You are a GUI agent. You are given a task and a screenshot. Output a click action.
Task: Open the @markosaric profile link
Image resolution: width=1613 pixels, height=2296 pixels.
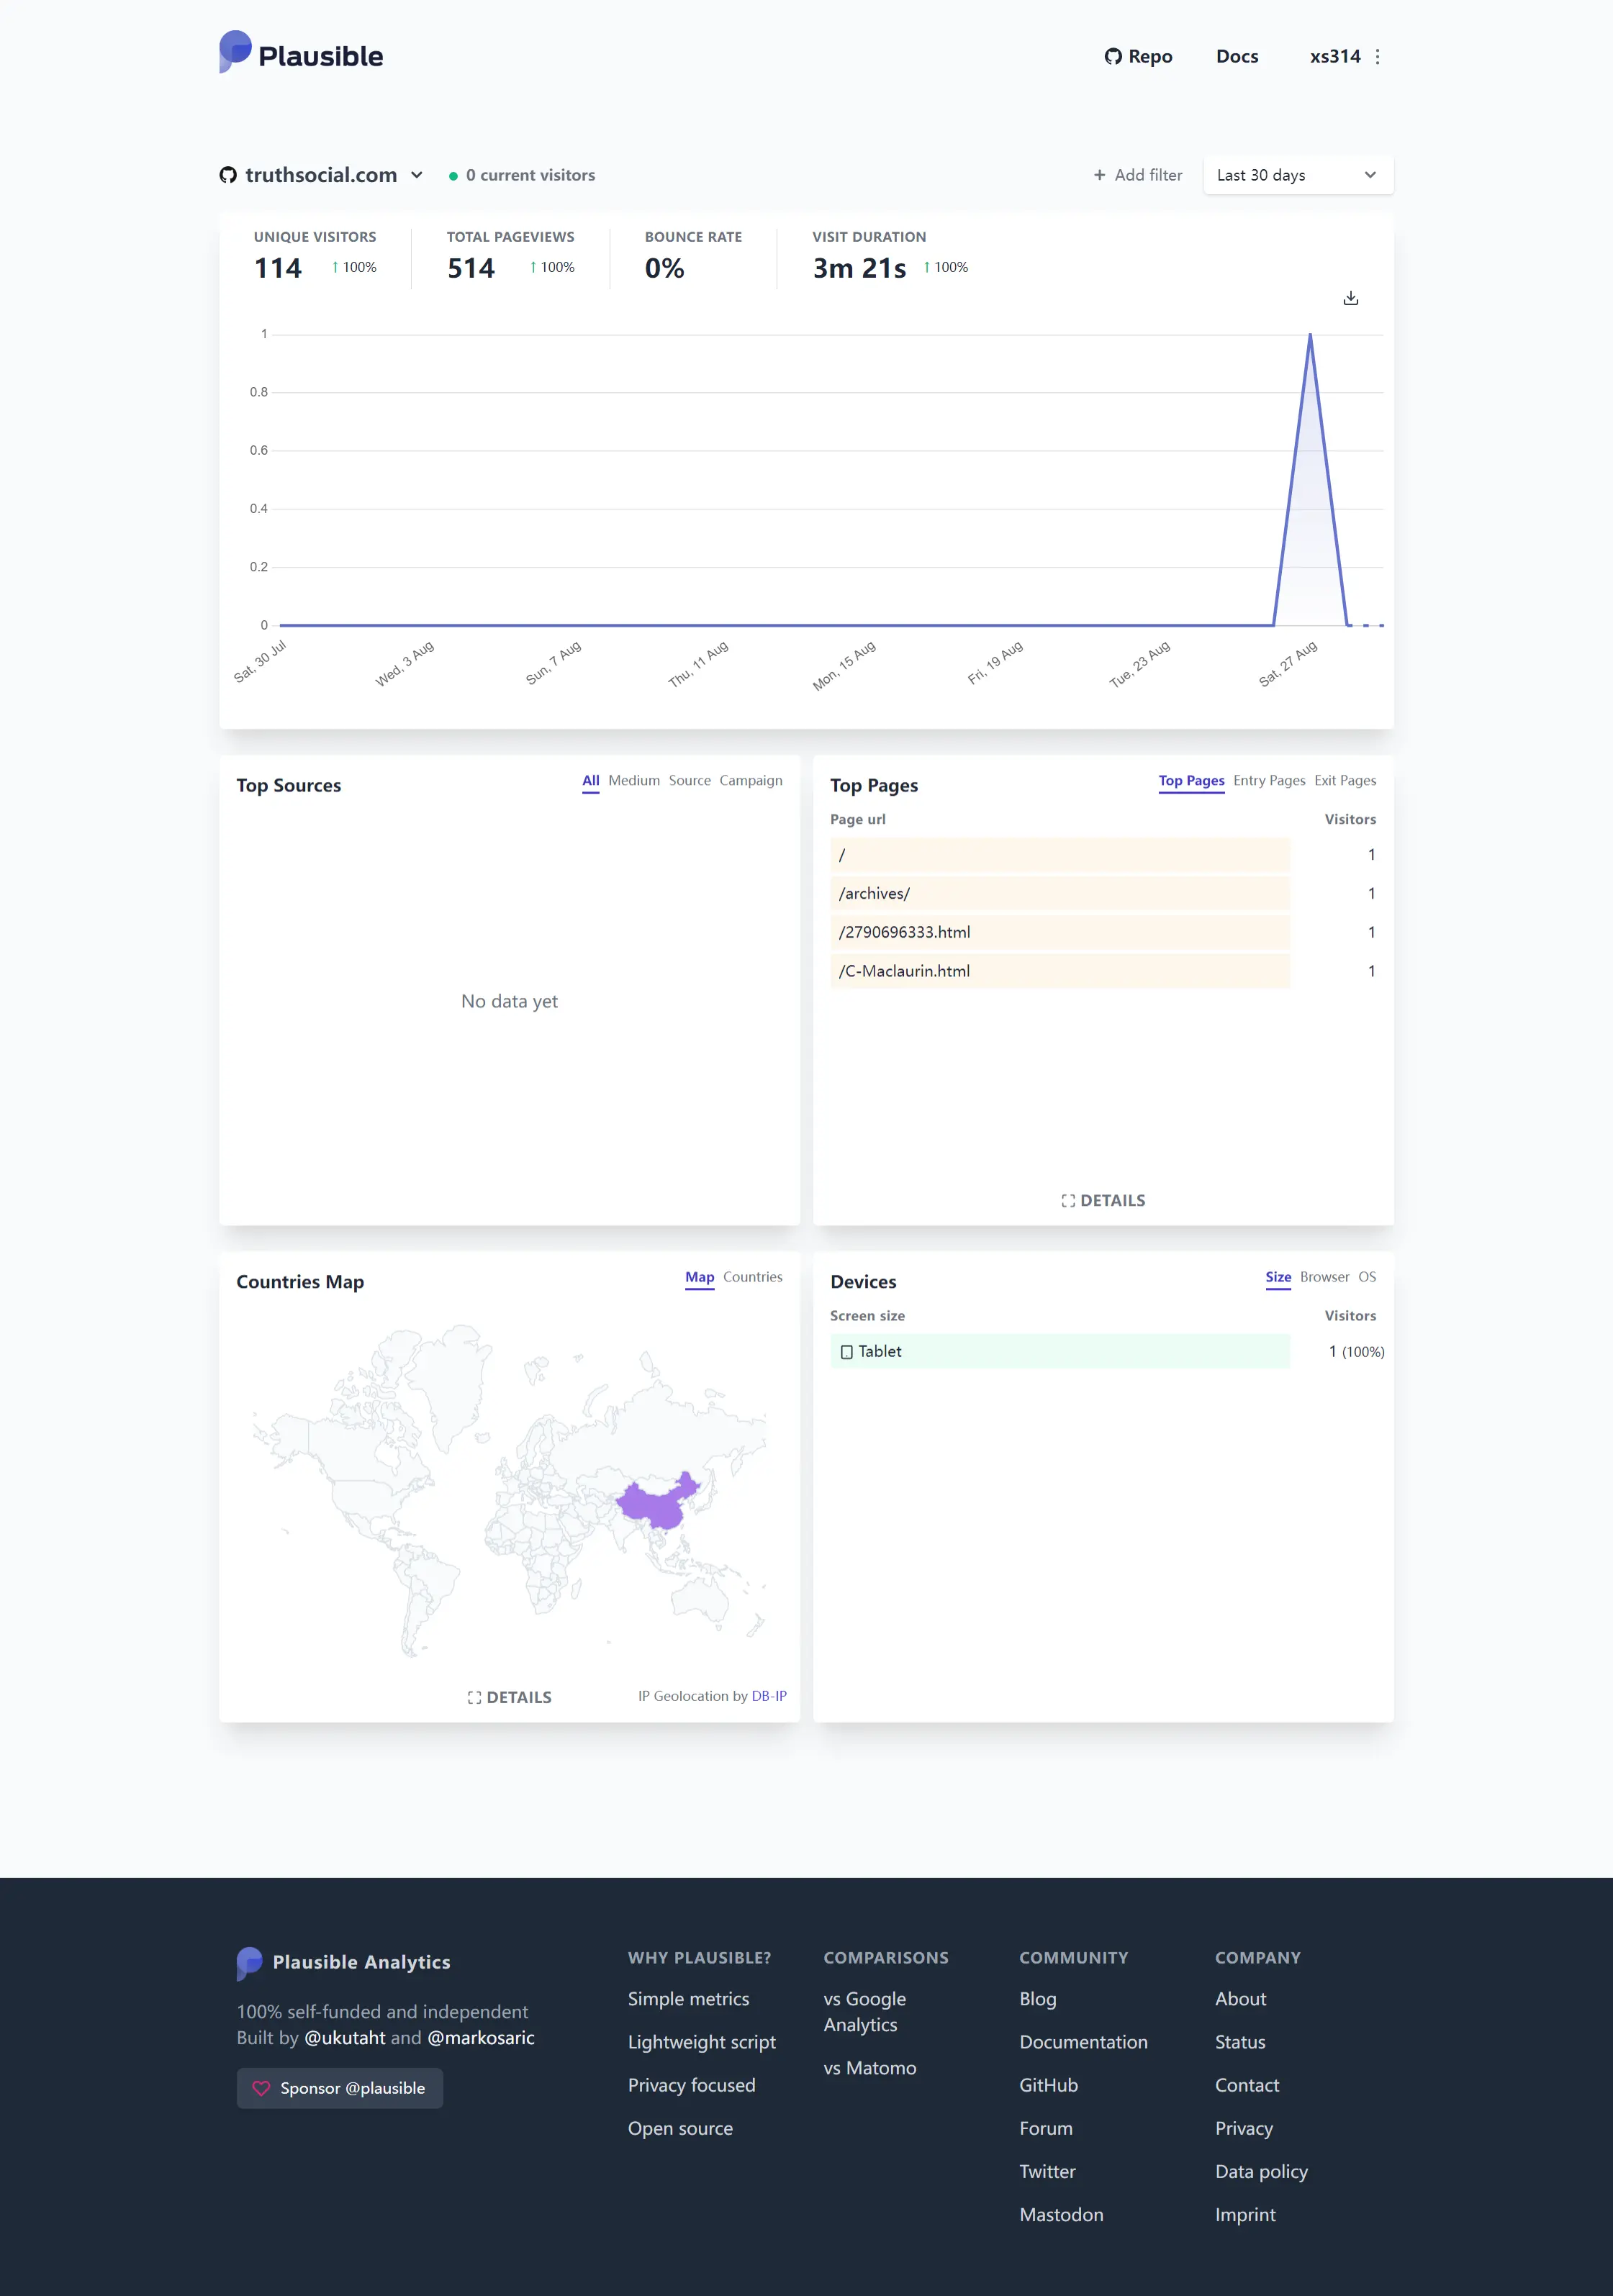point(482,2038)
